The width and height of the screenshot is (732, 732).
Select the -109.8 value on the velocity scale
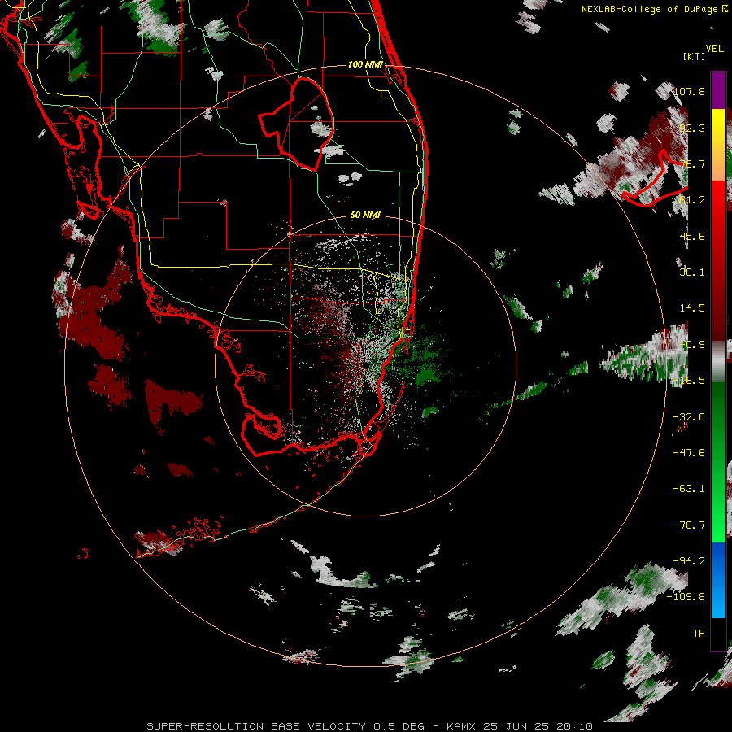(x=686, y=597)
